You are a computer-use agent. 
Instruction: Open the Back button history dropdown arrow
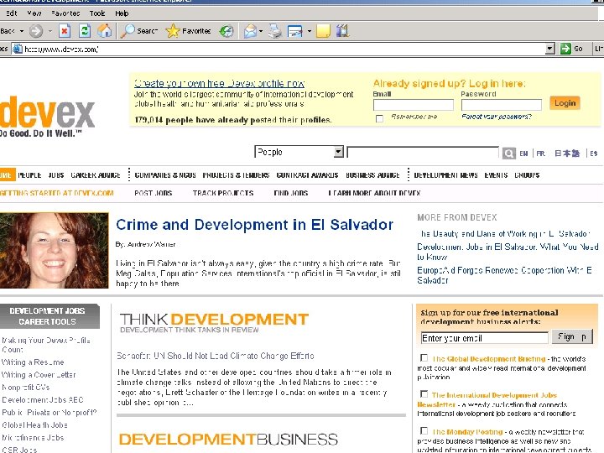pos(22,31)
